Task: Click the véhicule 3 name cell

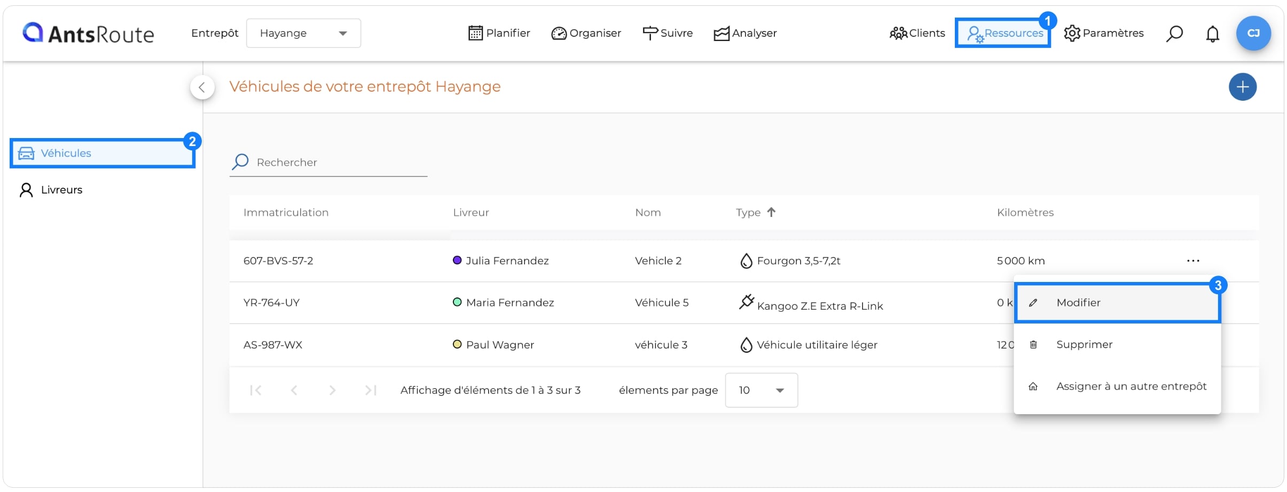Action: 661,345
